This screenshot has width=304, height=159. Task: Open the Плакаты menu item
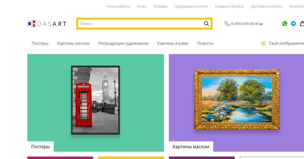205,43
